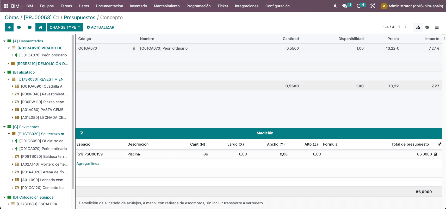
Task: Sort by the Importe column header
Action: (432, 39)
